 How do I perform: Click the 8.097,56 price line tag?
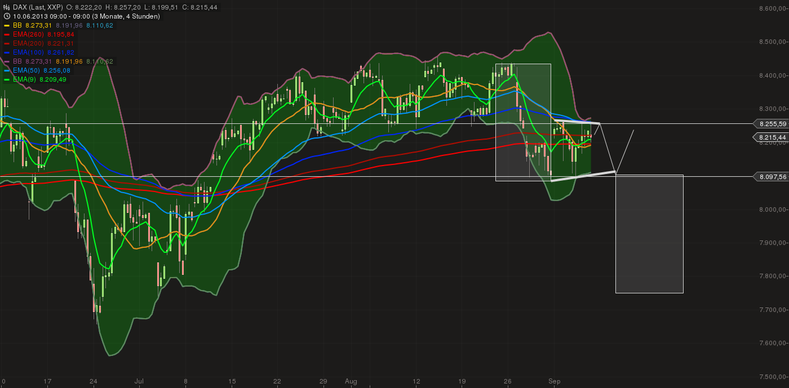point(770,176)
